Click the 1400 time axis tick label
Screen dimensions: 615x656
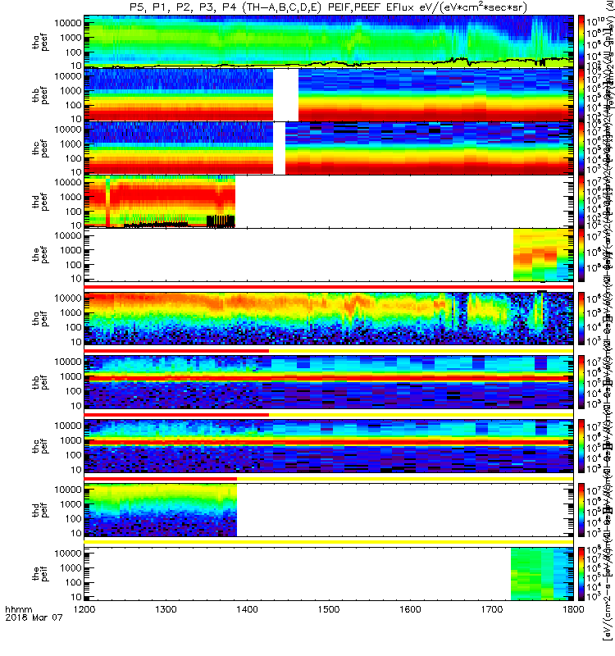point(248,609)
